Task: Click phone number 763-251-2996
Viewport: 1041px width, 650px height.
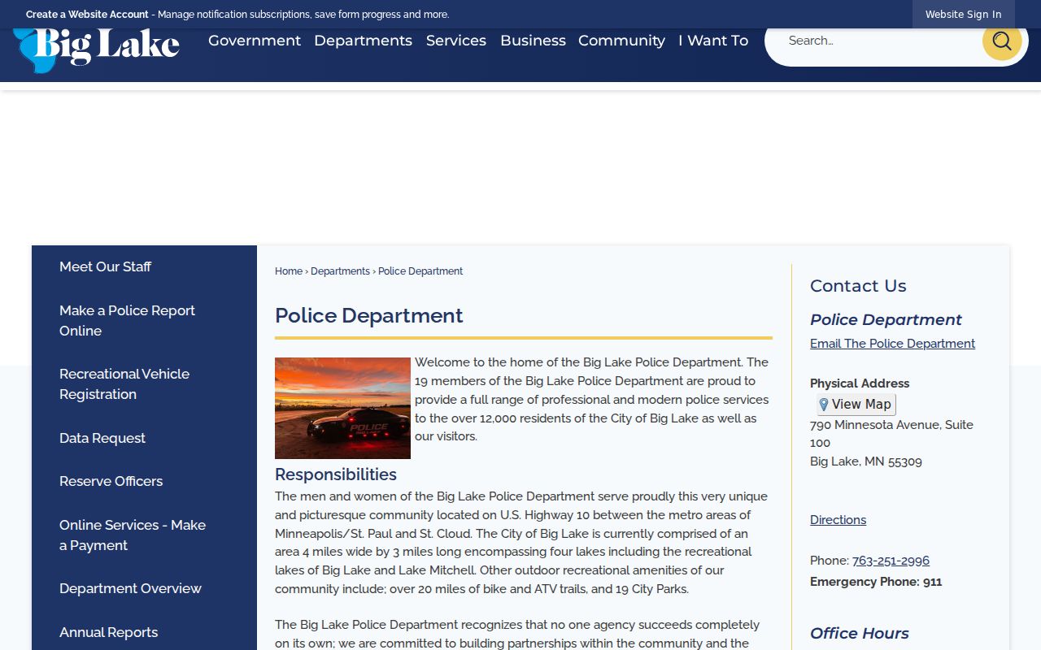Action: 891,561
